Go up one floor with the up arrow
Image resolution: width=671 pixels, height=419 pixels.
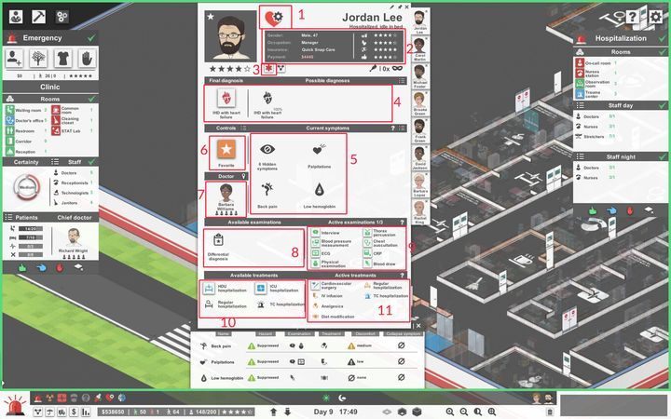(x=273, y=412)
